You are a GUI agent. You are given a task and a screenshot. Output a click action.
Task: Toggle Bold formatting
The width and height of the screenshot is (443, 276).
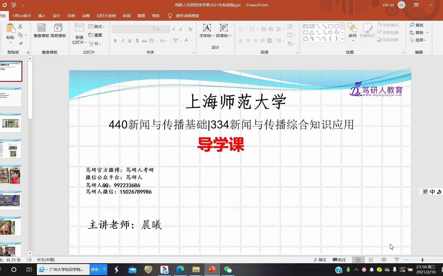(x=115, y=41)
